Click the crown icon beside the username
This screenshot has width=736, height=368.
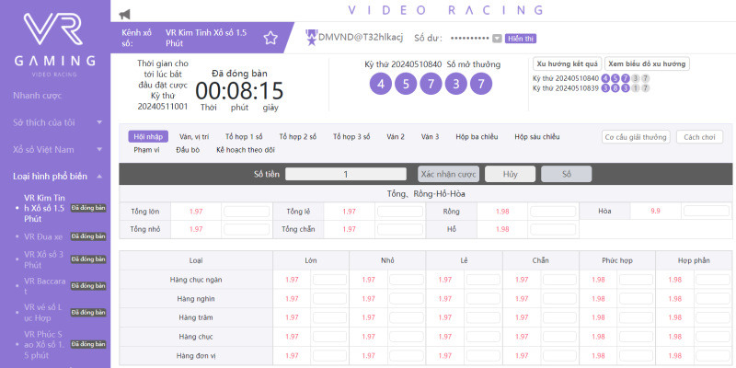(311, 36)
